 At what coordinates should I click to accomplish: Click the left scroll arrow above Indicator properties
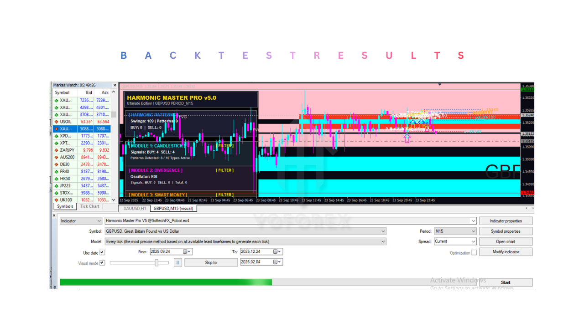point(526,208)
